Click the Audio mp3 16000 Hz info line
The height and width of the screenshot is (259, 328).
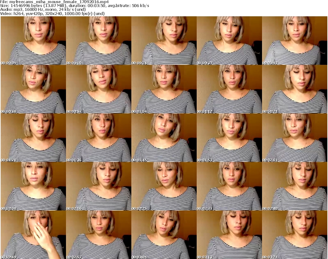pos(43,10)
